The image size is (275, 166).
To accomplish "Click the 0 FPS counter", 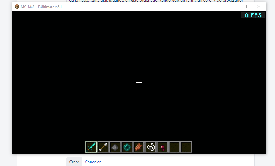I will (253, 15).
